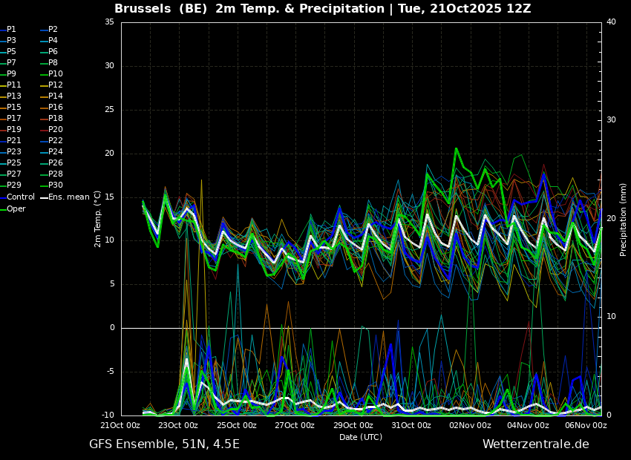Viewport: 631px width, 460px height.
Task: Click the 02Nov 00z axis label
Action: tap(469, 425)
